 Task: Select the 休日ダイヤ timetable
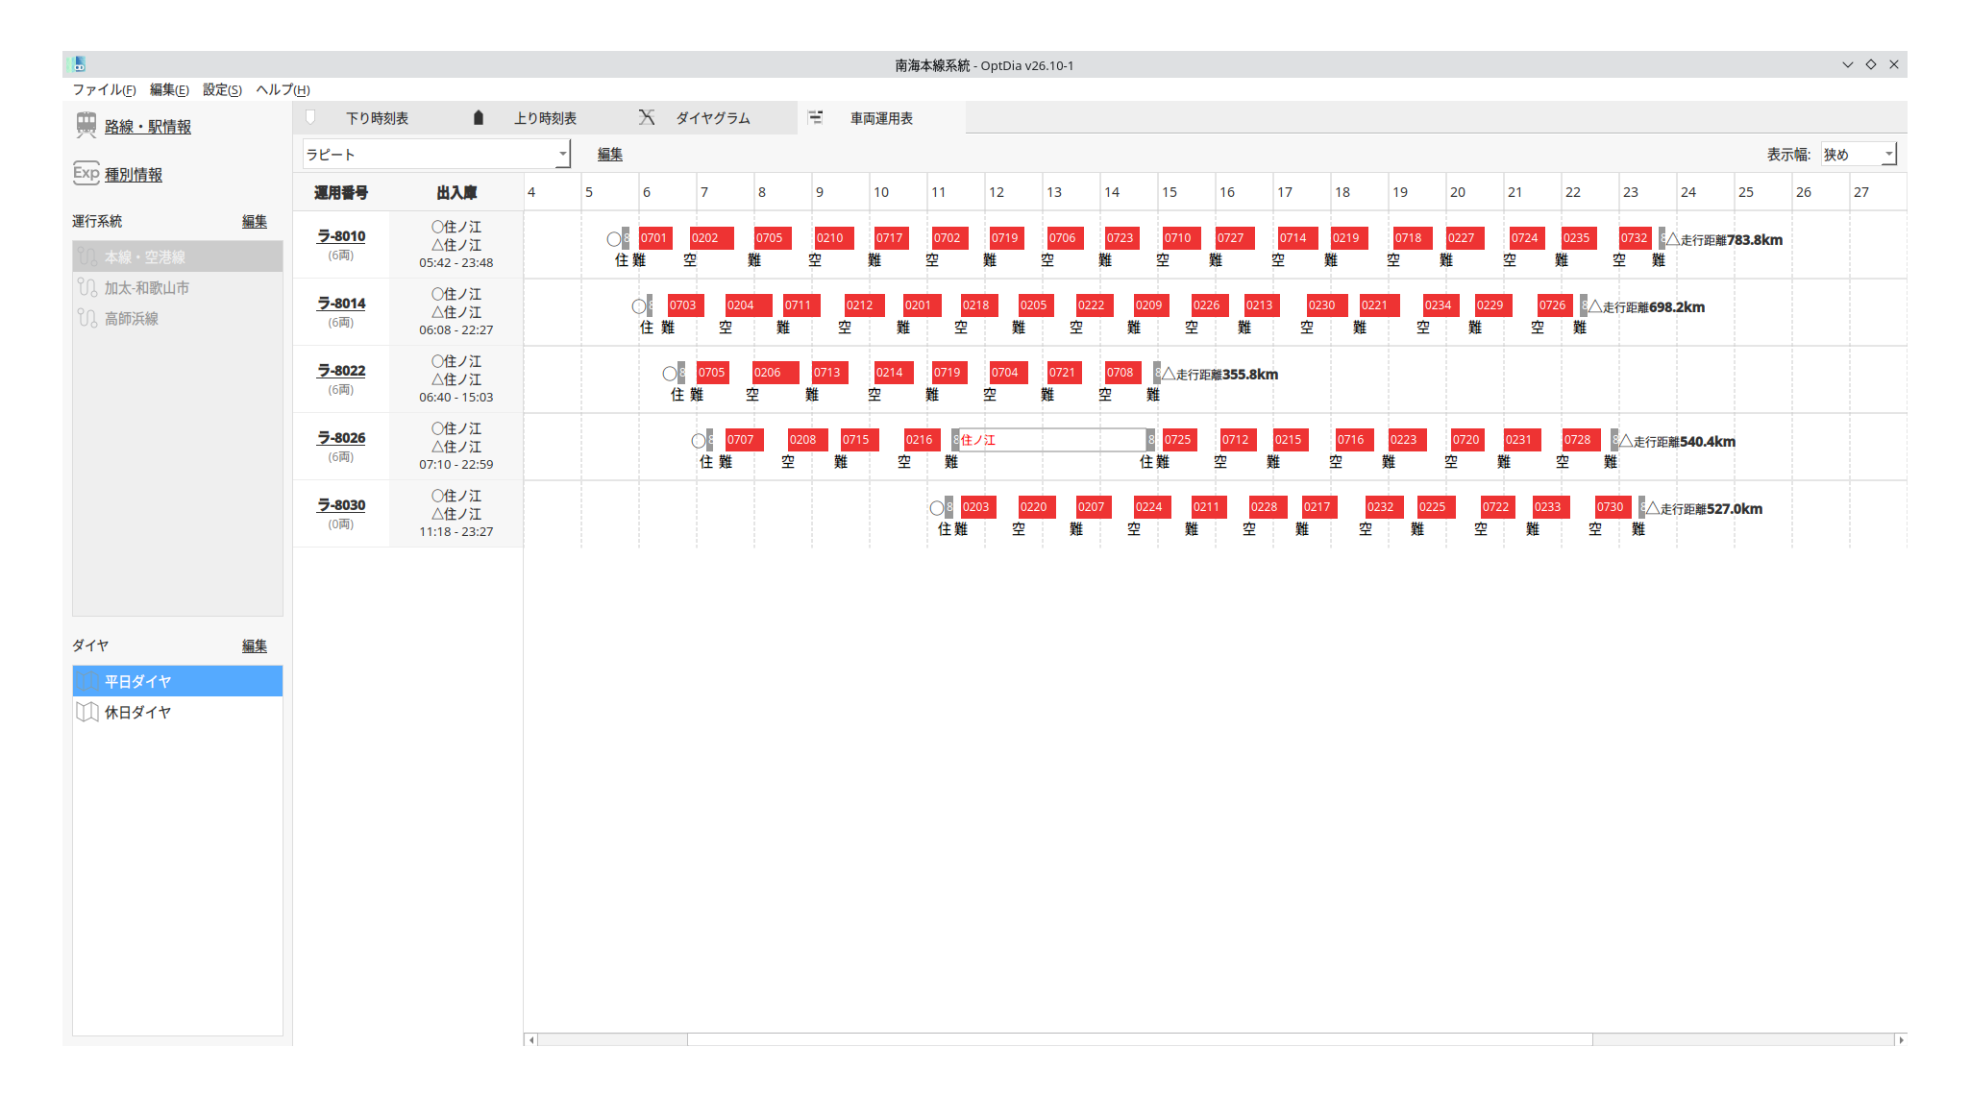(178, 712)
